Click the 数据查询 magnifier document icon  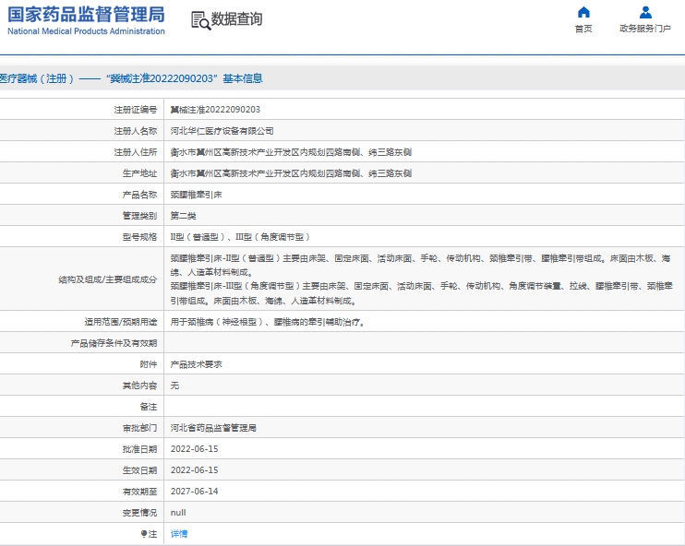tap(201, 20)
